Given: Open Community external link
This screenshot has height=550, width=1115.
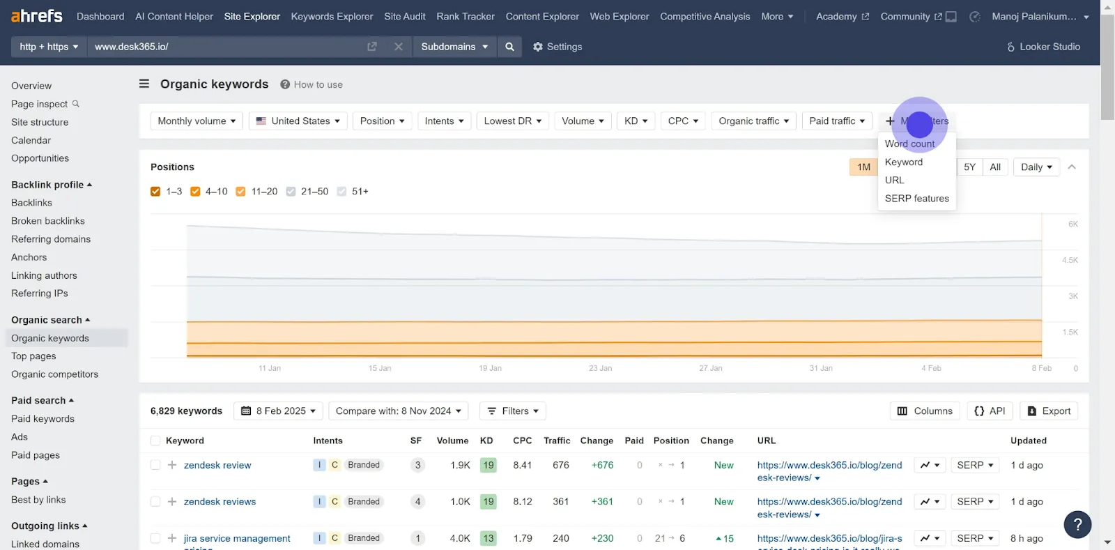Looking at the screenshot, I should coord(911,17).
